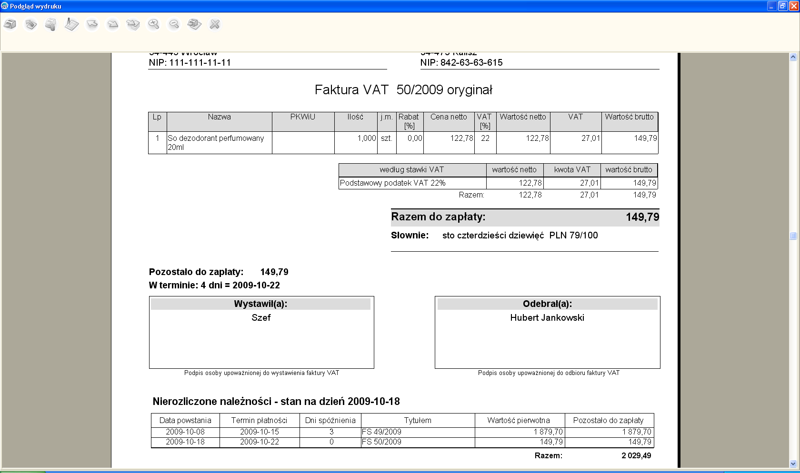Restore down the Podgląd wydruku window

point(782,6)
